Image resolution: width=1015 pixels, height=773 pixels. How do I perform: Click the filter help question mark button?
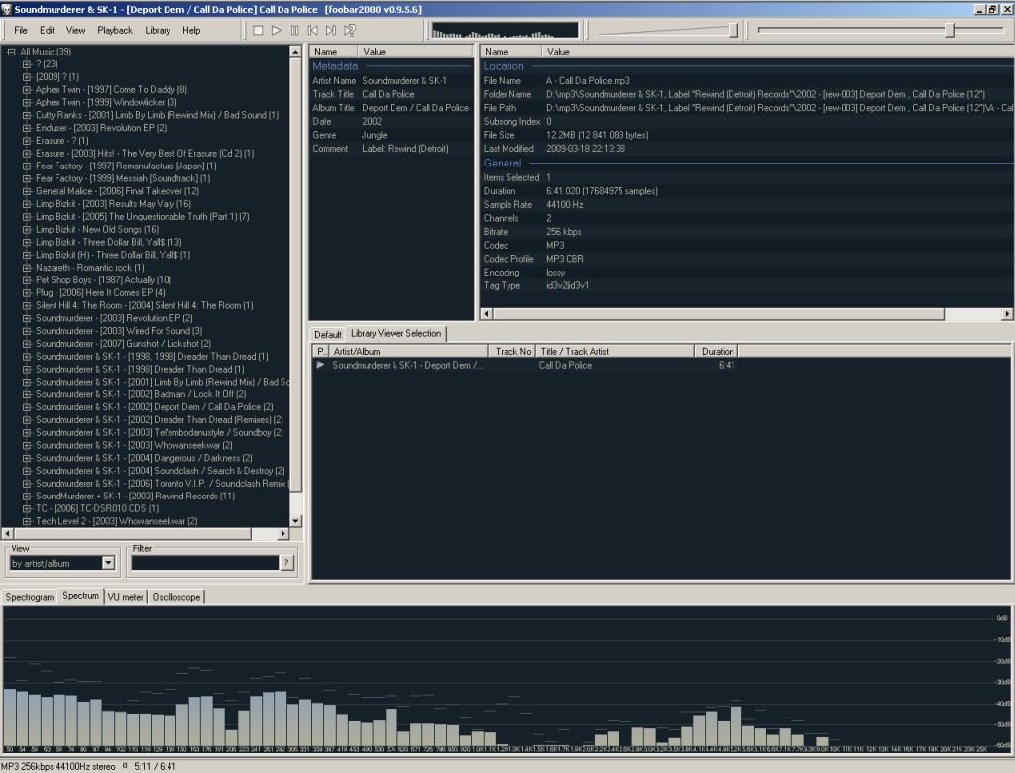pyautogui.click(x=286, y=563)
